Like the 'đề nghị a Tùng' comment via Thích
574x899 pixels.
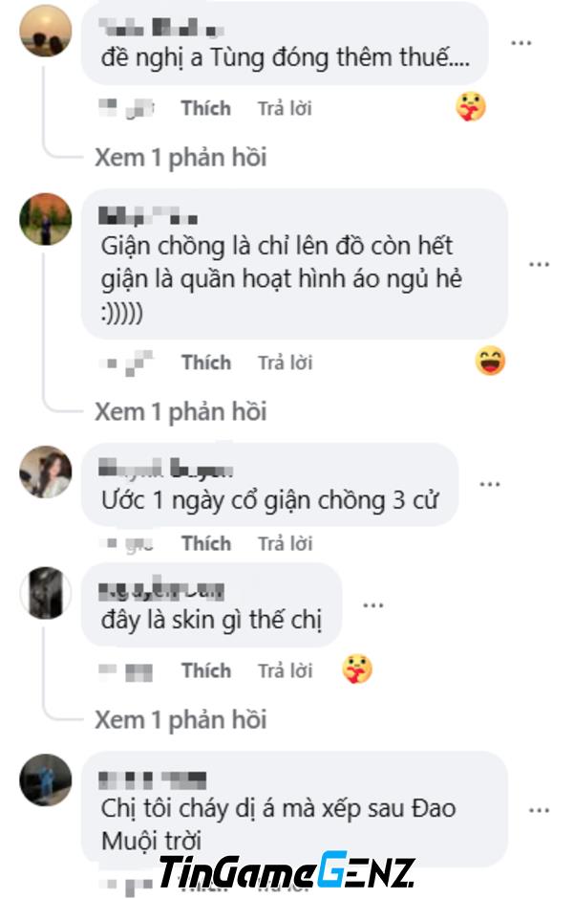[x=206, y=108]
